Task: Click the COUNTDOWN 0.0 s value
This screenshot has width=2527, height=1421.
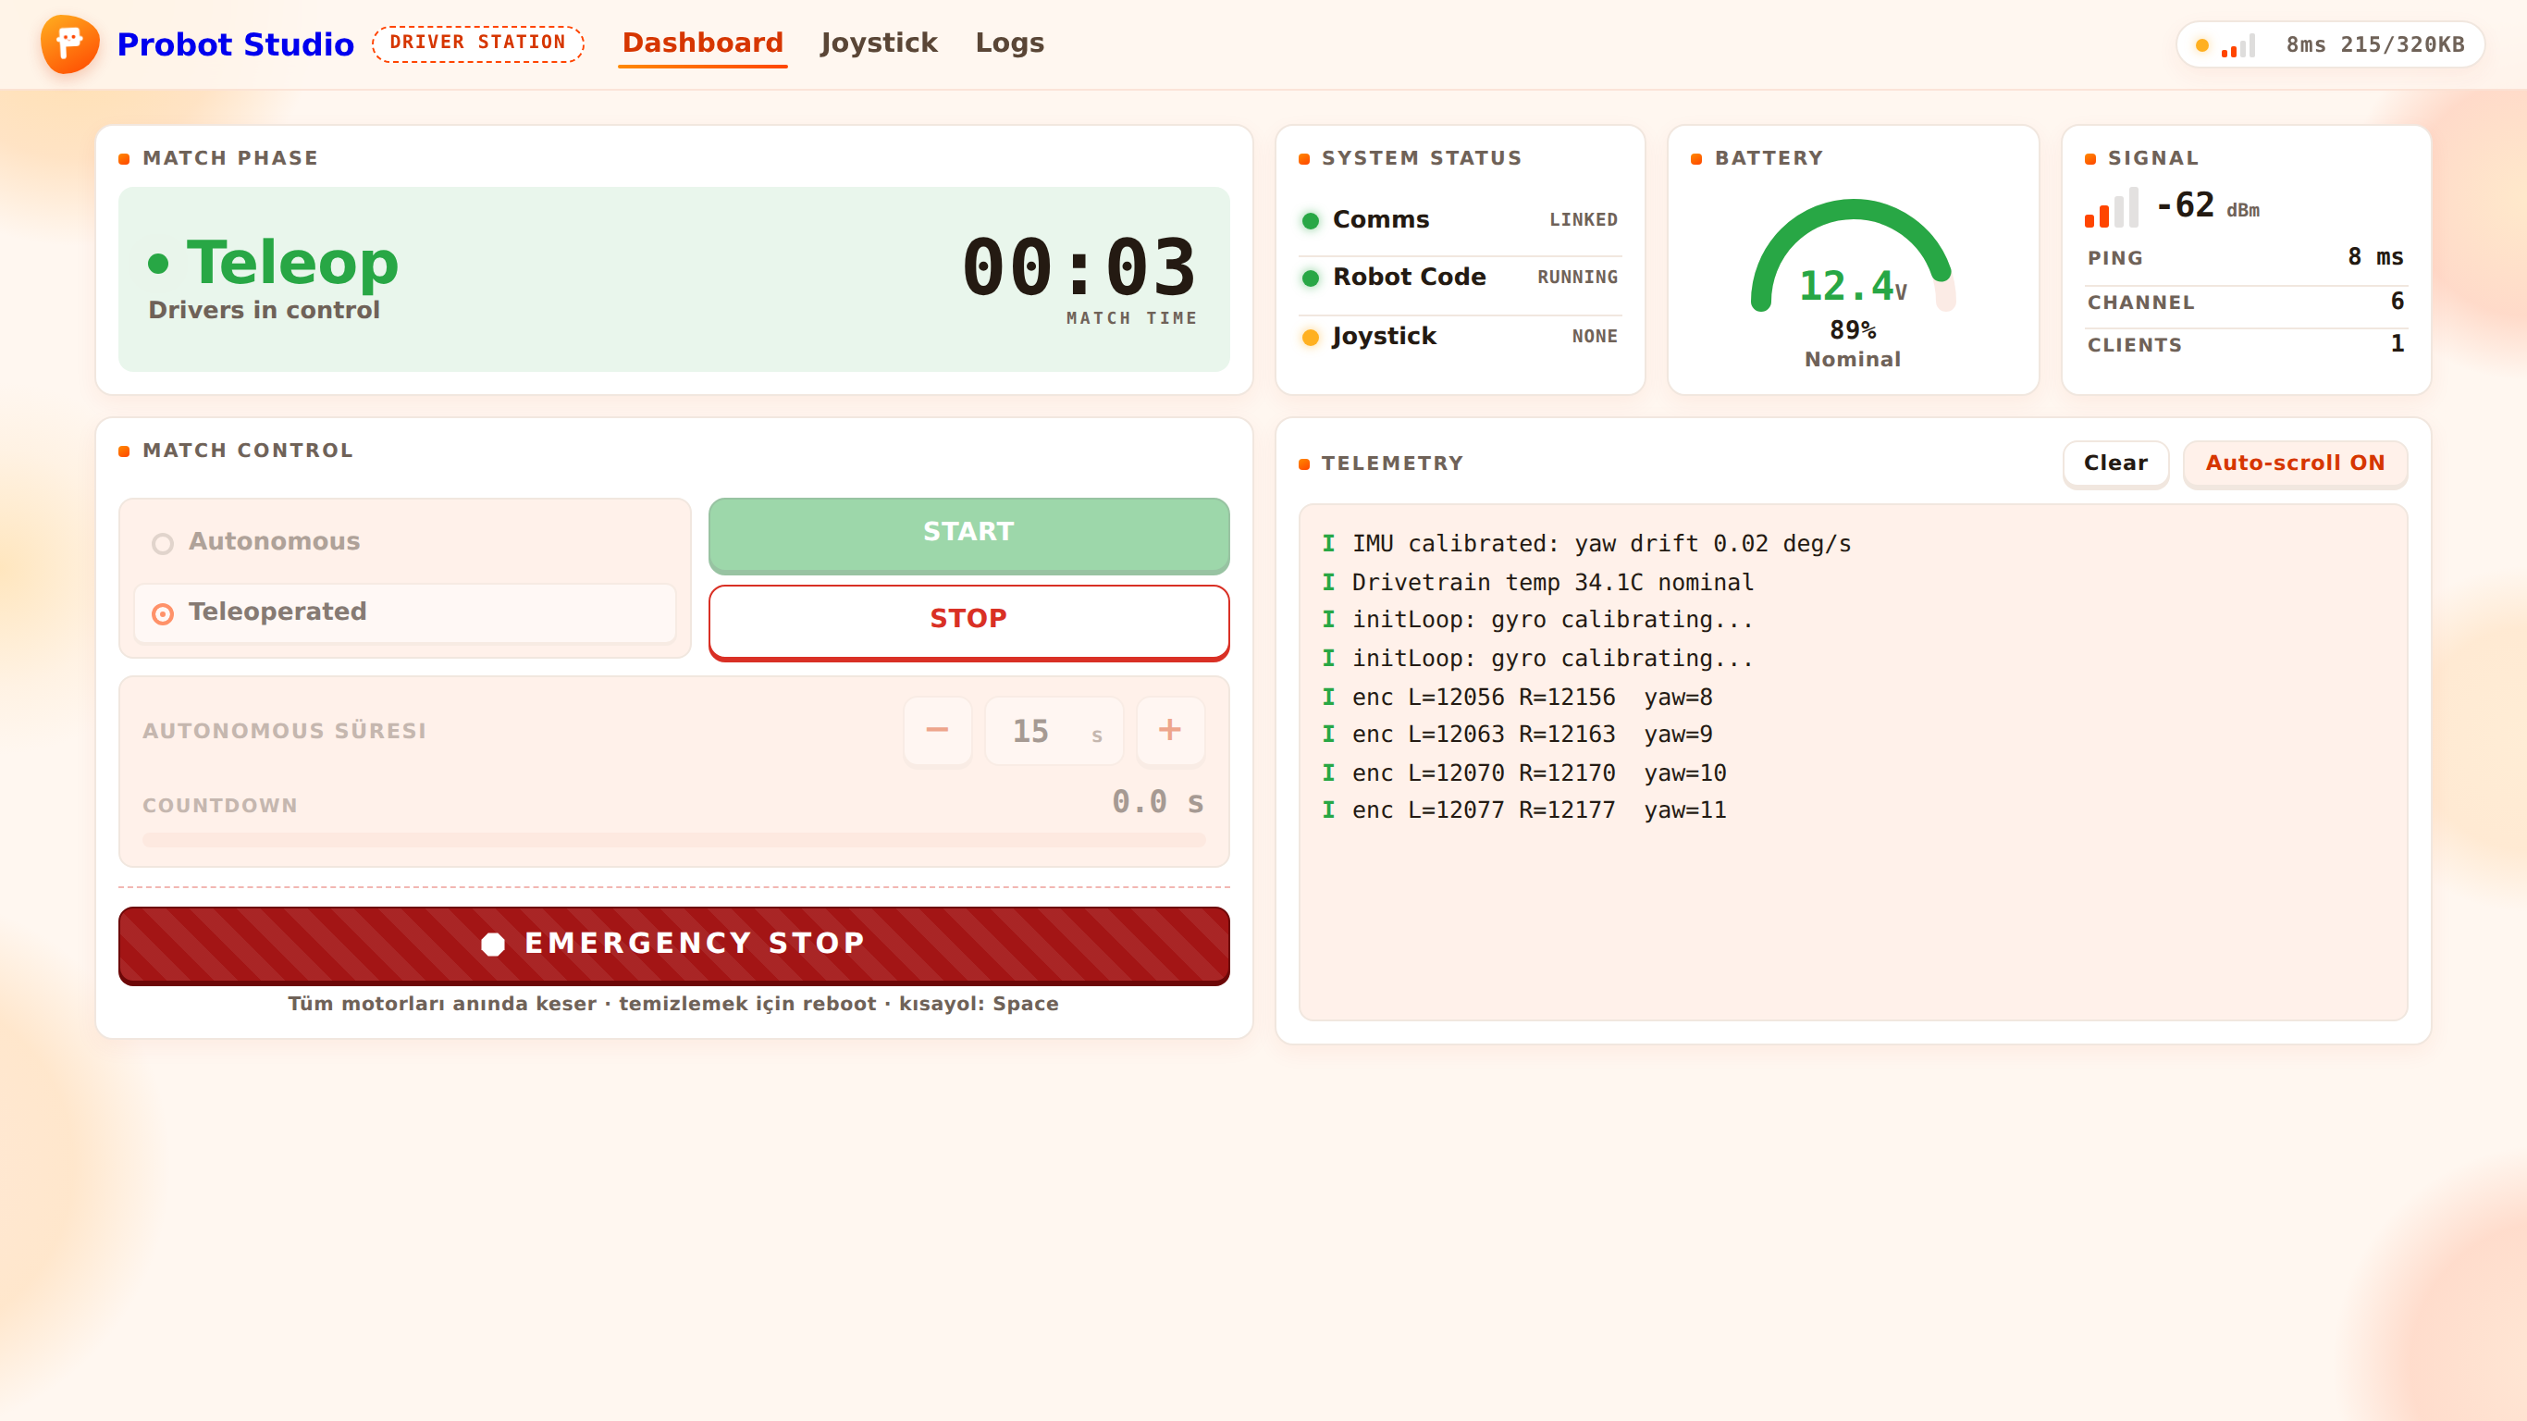Action: [1157, 803]
